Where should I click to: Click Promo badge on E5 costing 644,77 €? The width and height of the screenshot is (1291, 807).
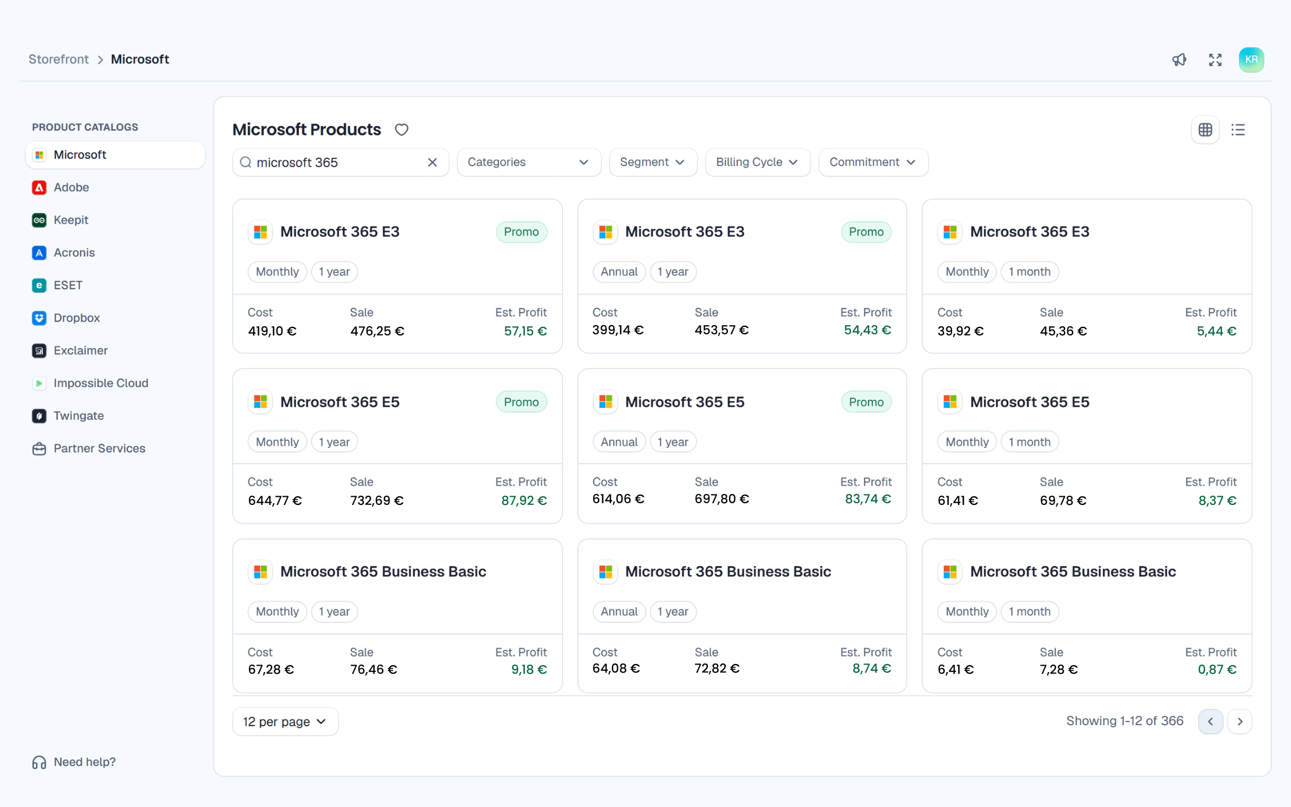[x=521, y=402]
